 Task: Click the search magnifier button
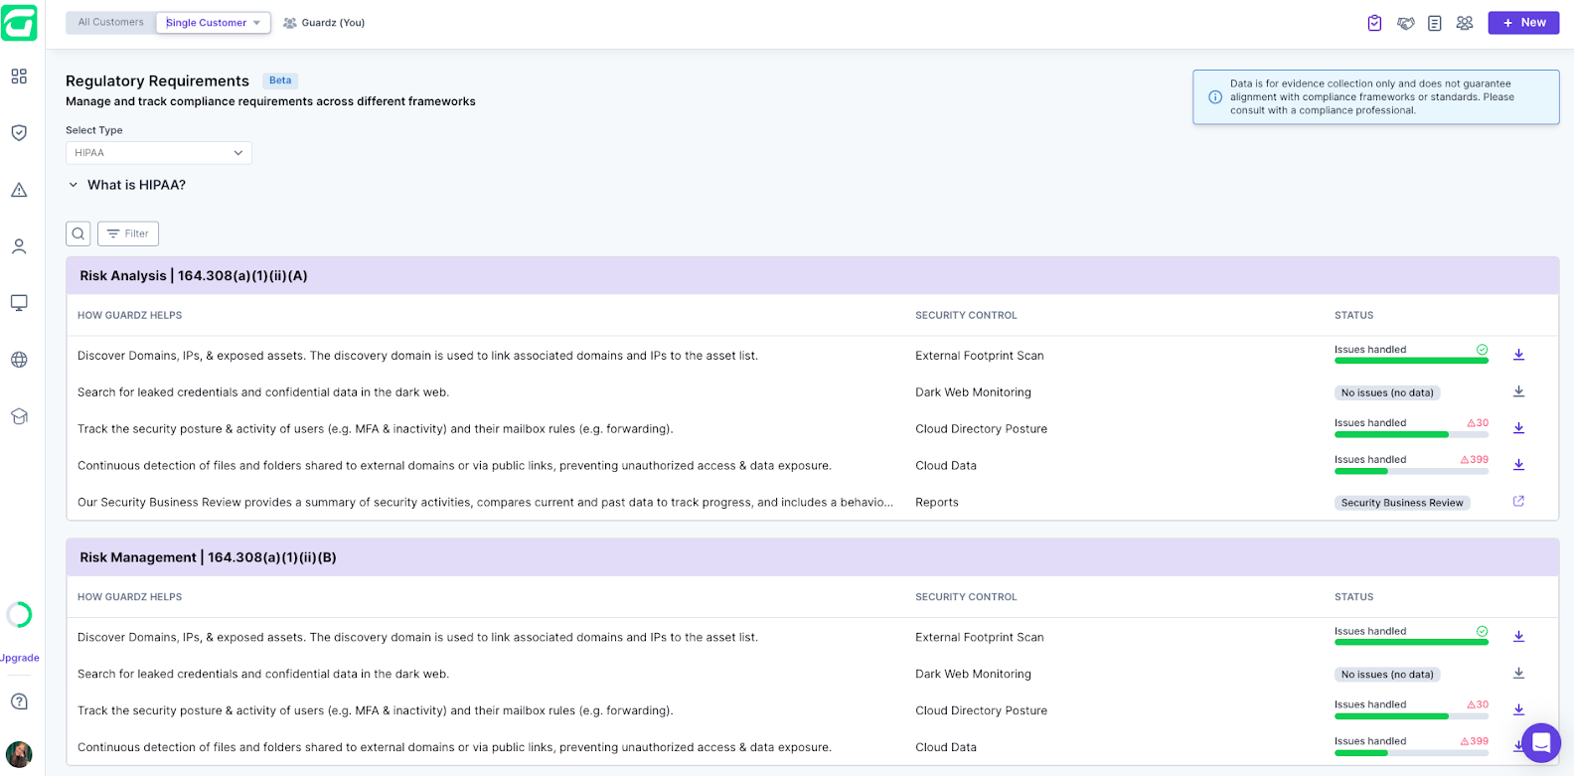(79, 233)
